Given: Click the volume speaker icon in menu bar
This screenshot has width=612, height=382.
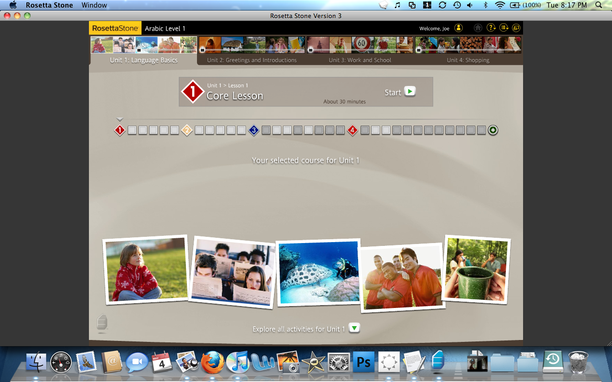Looking at the screenshot, I should [x=470, y=5].
